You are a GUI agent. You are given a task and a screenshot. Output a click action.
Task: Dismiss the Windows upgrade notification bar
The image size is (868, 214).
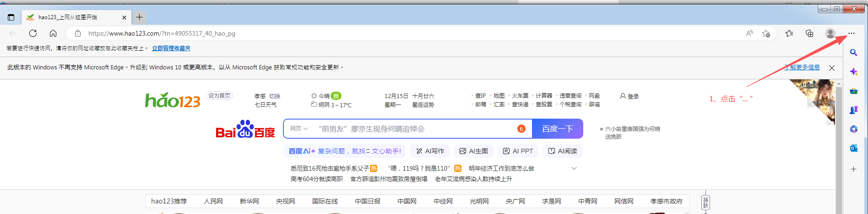(x=832, y=68)
